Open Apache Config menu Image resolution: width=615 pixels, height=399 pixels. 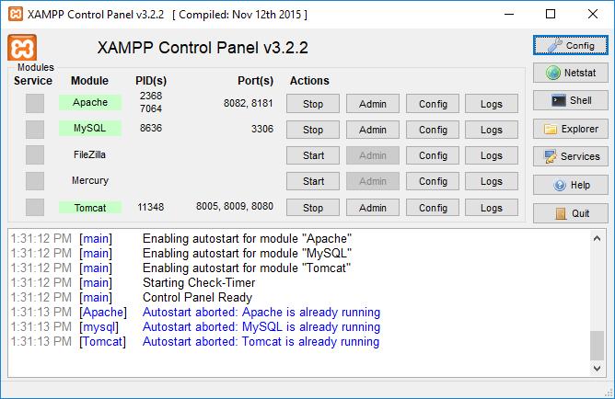point(433,104)
